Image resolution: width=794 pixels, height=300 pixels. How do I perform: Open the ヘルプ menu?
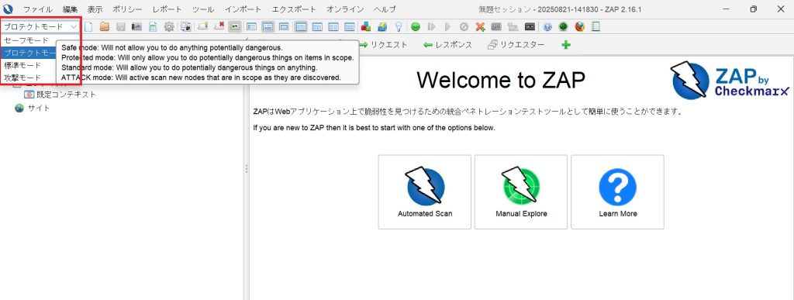[385, 9]
